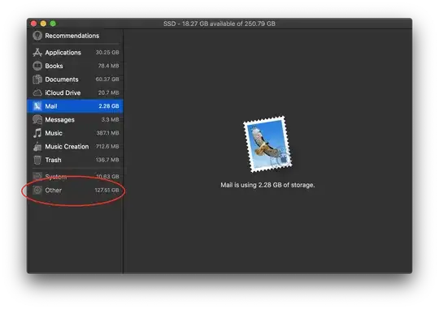Click the 2.28 GB Mail size
The height and width of the screenshot is (309, 439).
coord(109,106)
